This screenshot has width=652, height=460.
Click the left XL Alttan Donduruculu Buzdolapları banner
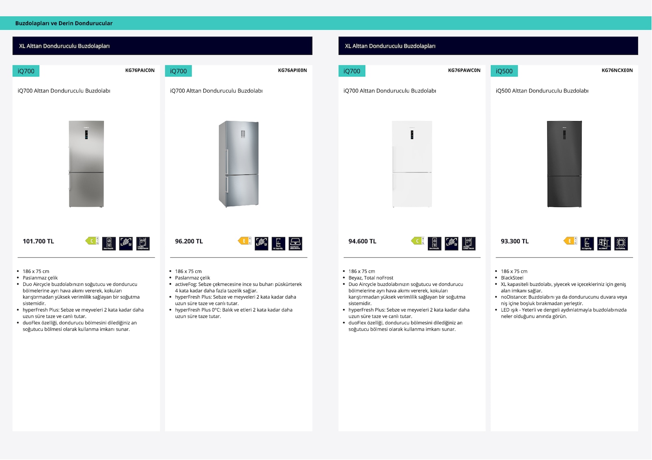coord(163,46)
